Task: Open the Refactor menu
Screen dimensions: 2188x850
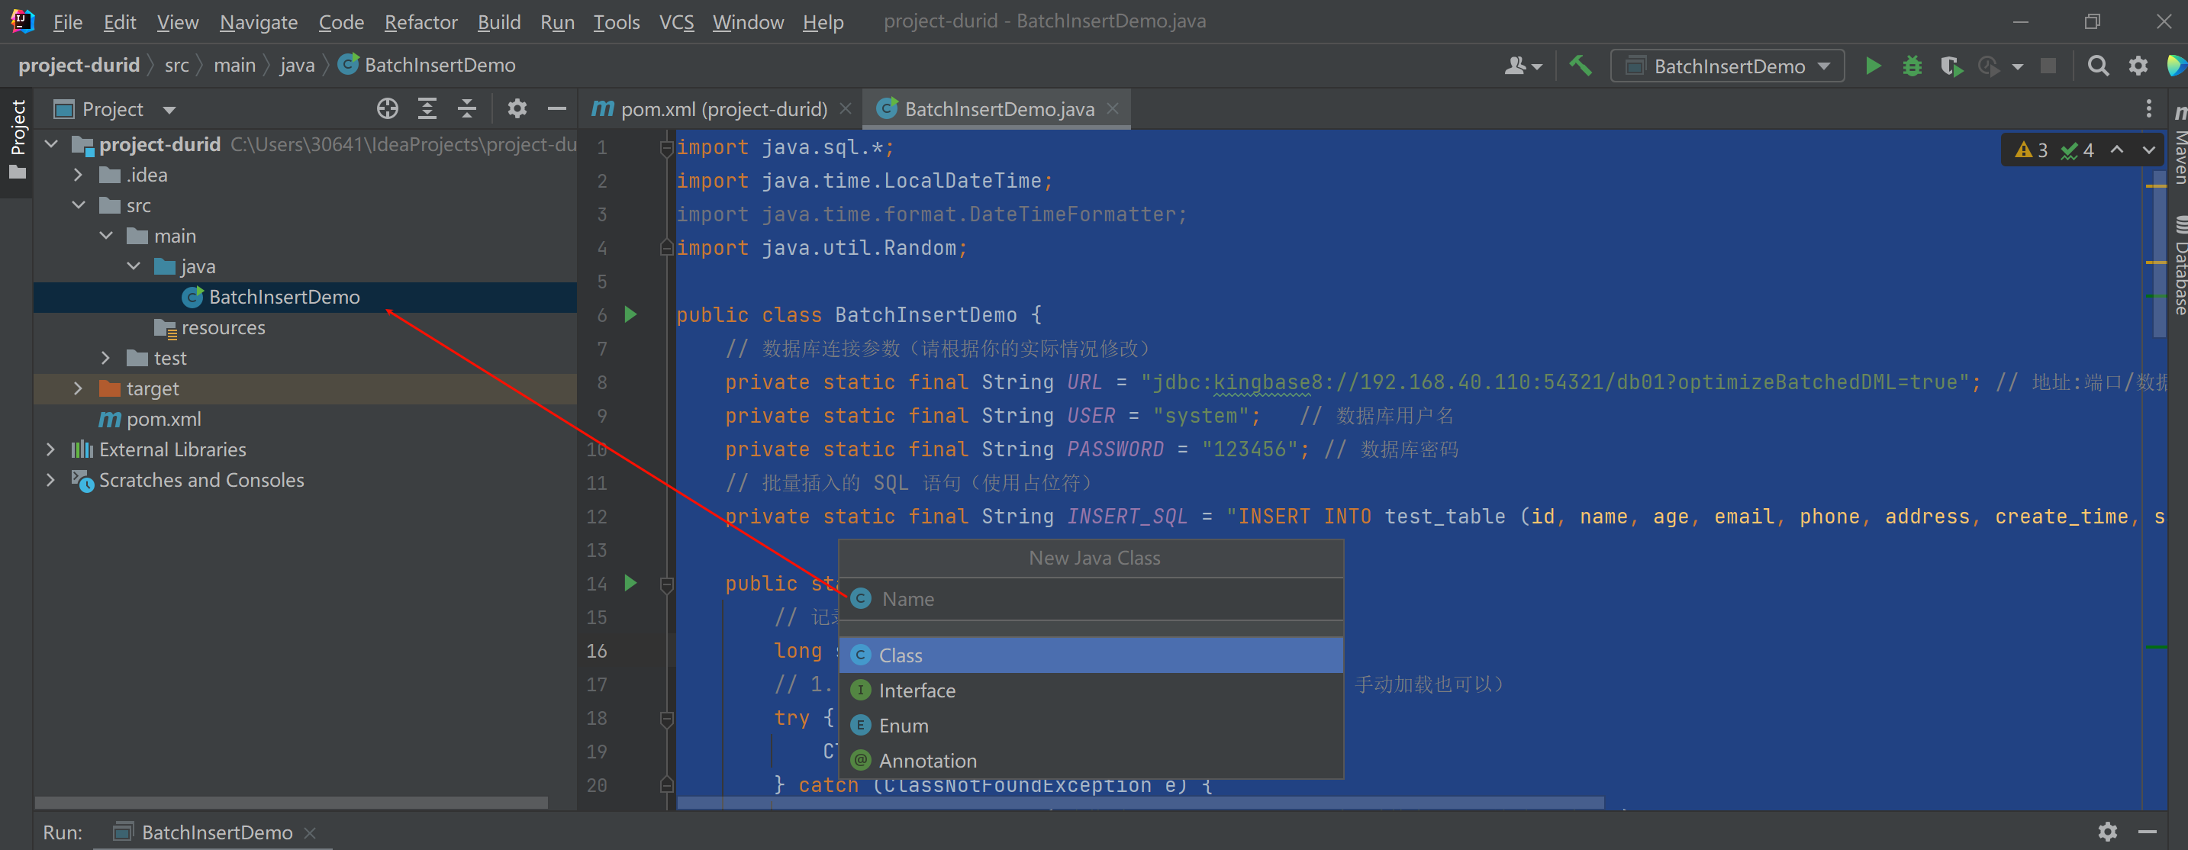Action: [x=421, y=22]
